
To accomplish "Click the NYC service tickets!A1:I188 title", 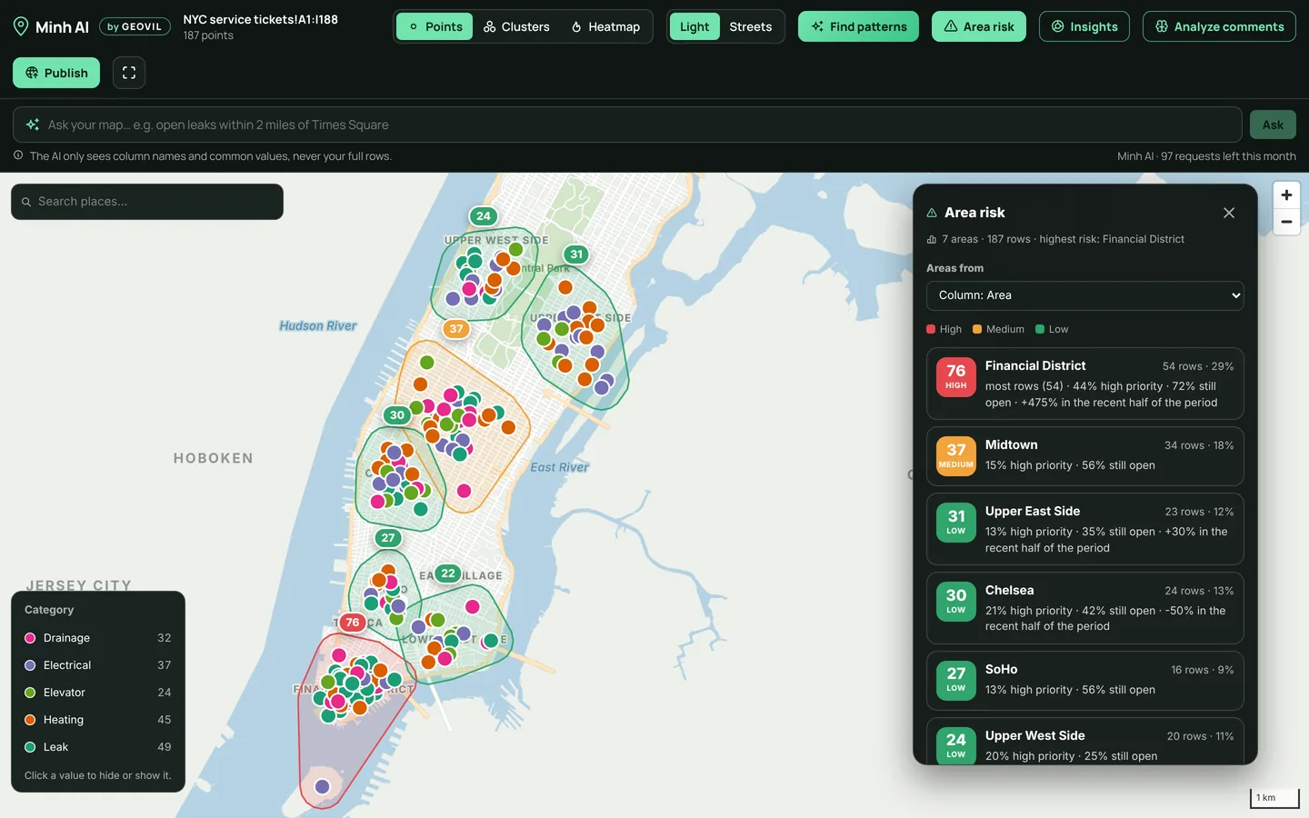I will point(260,19).
